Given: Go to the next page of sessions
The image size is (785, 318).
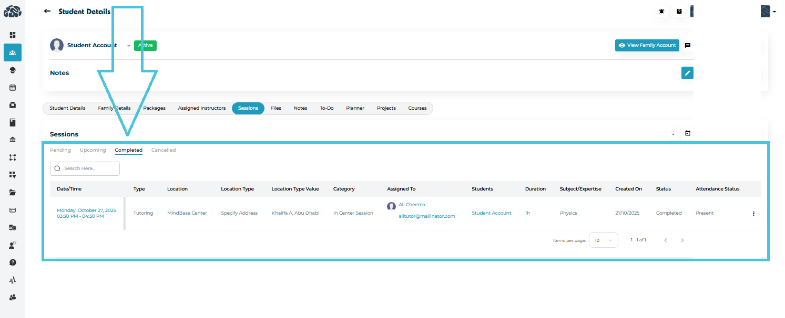Looking at the screenshot, I should click(x=682, y=240).
